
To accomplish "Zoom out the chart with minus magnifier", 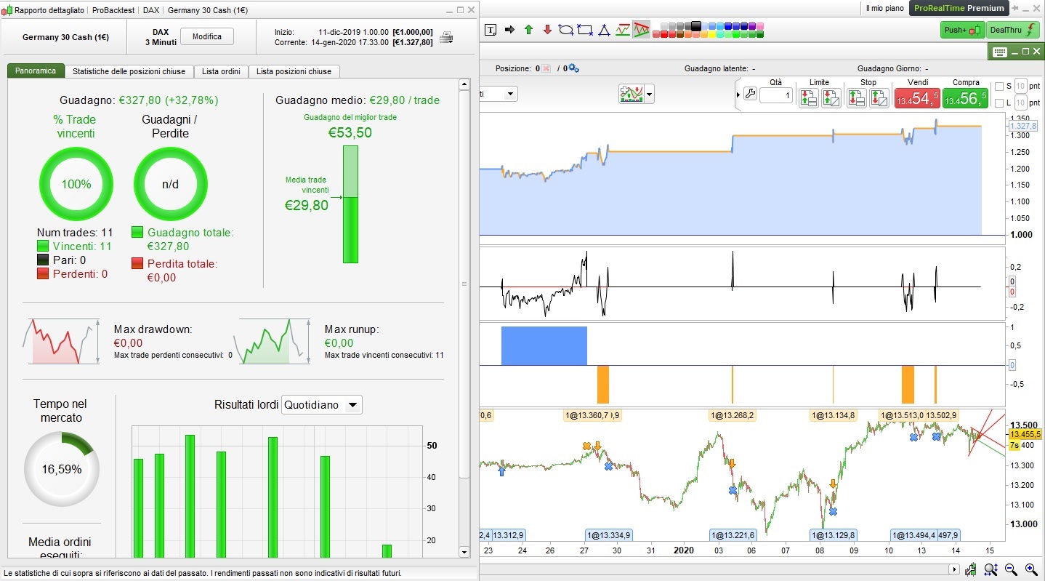I will pyautogui.click(x=1012, y=569).
